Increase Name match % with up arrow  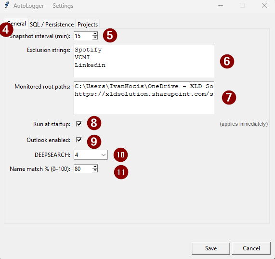coord(95,167)
